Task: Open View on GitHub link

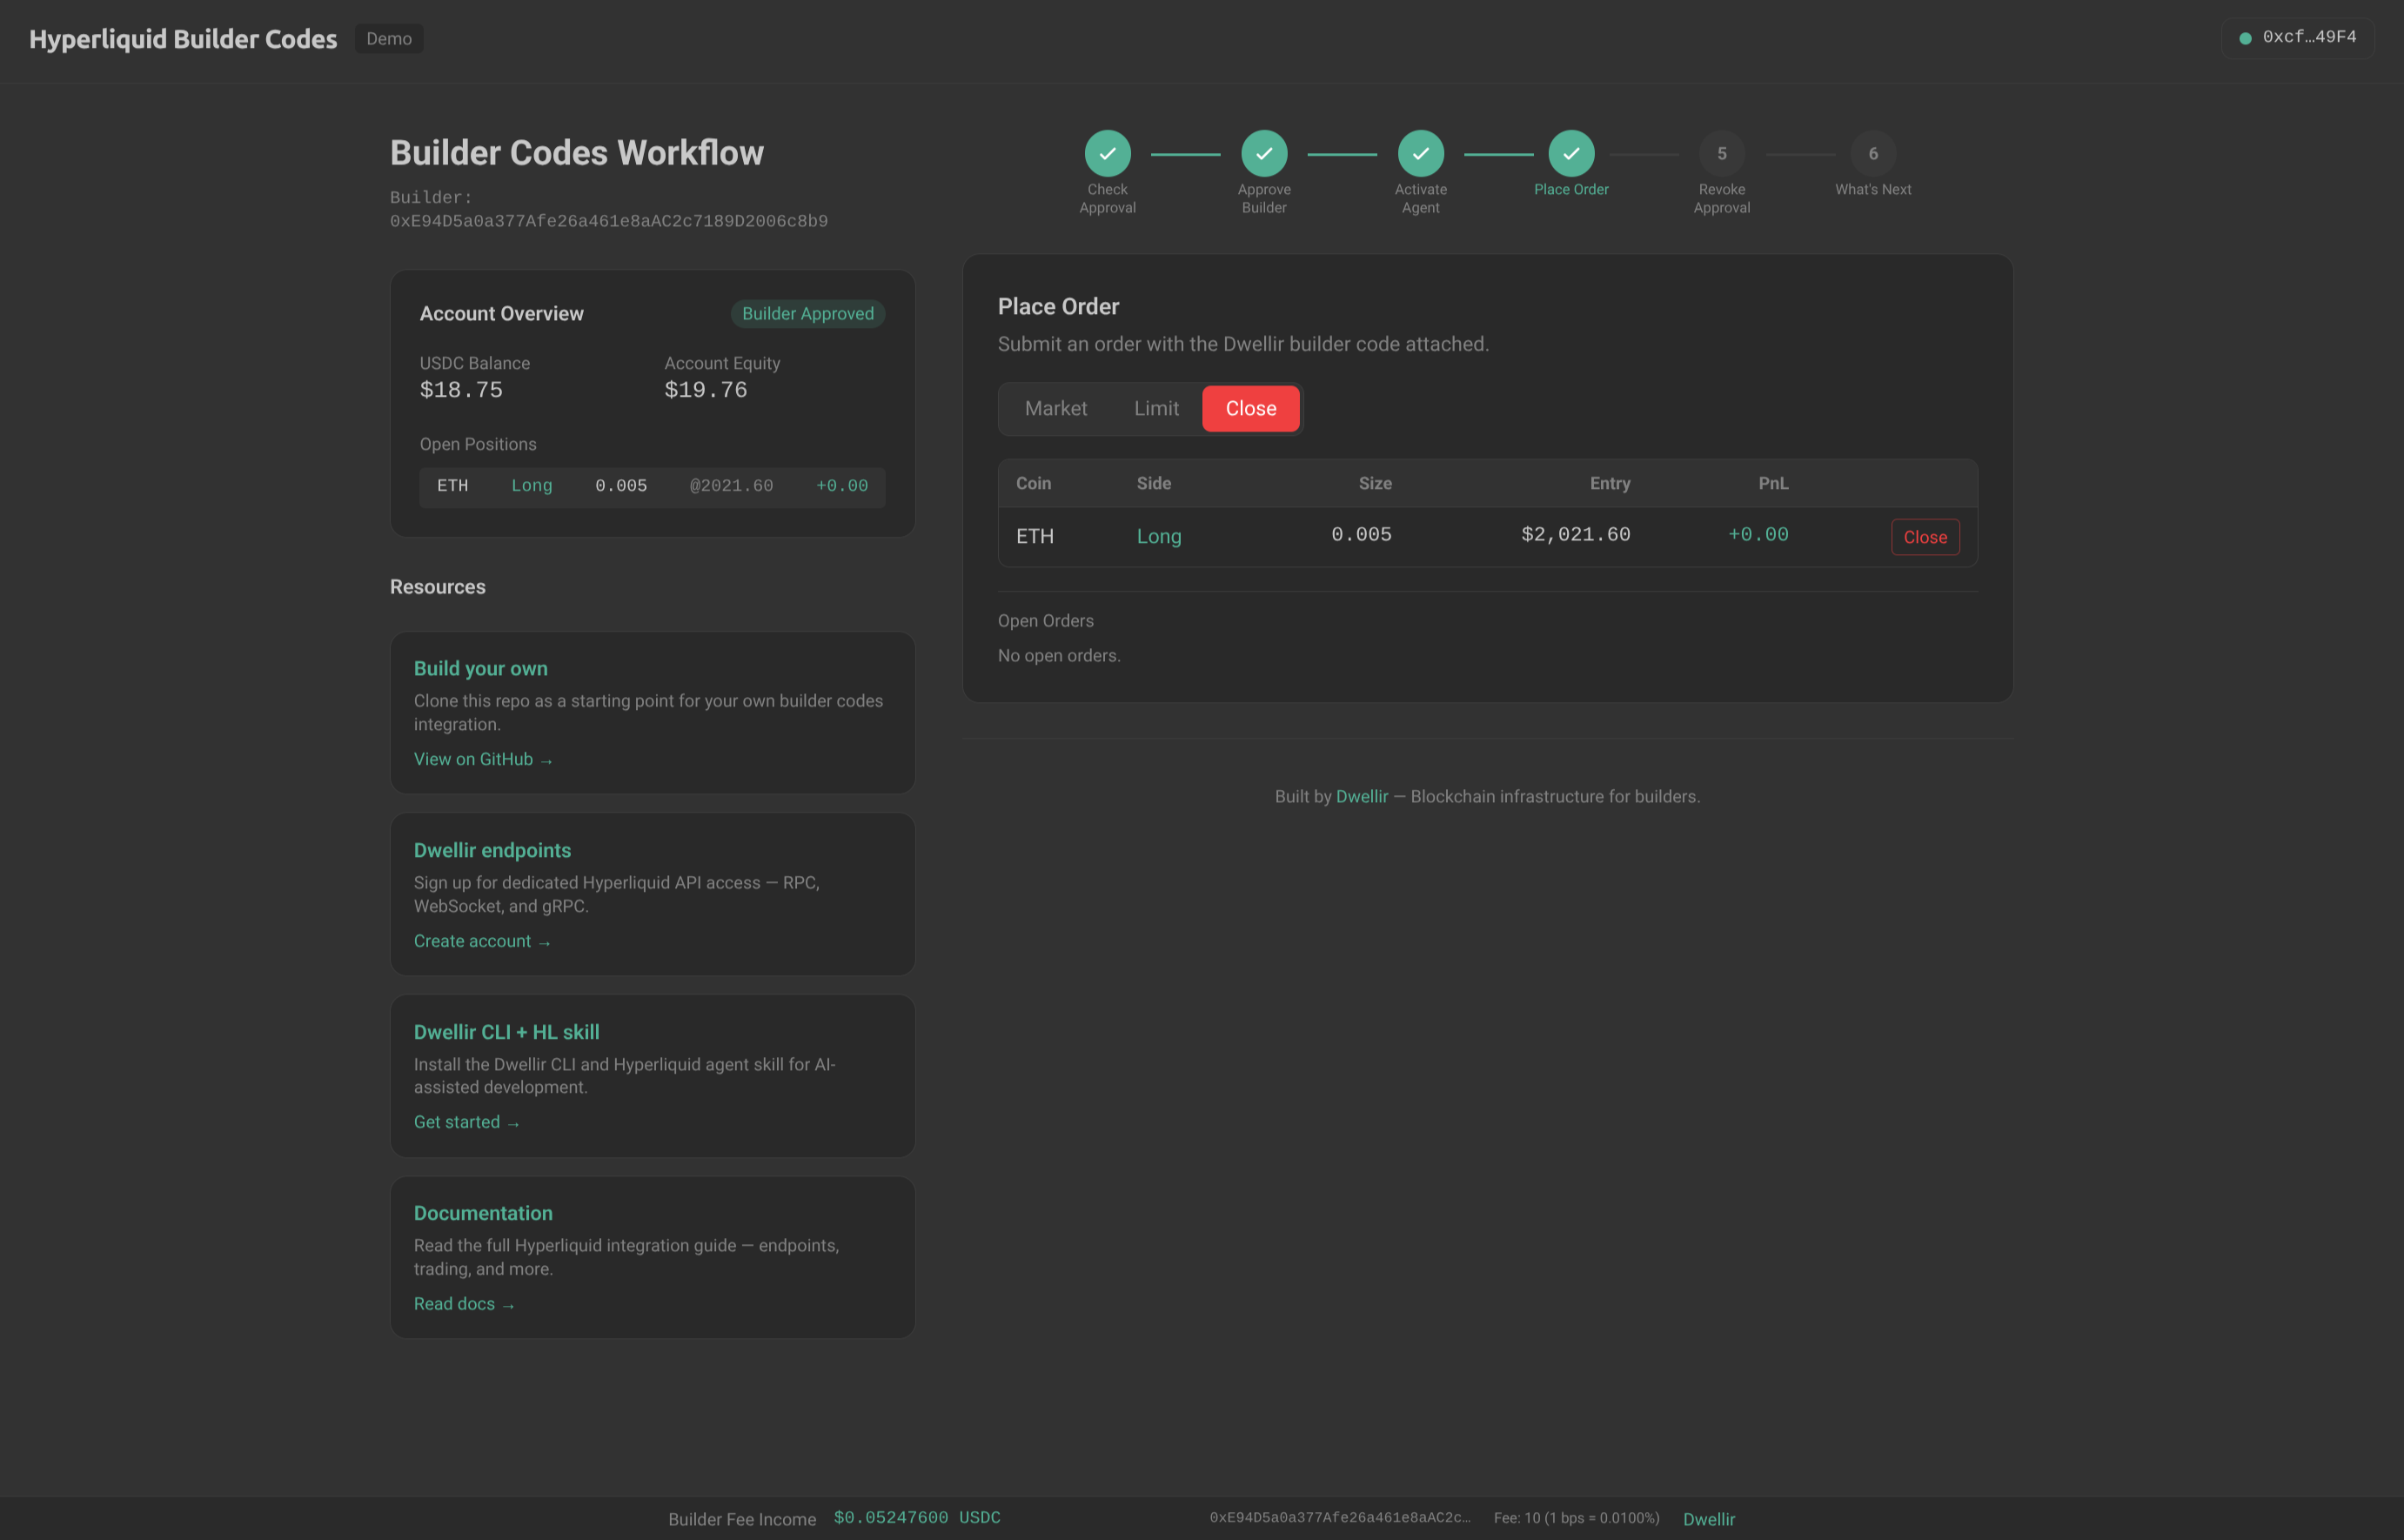Action: [x=482, y=758]
